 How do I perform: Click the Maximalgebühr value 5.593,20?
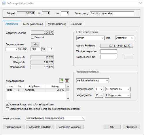point(42,67)
